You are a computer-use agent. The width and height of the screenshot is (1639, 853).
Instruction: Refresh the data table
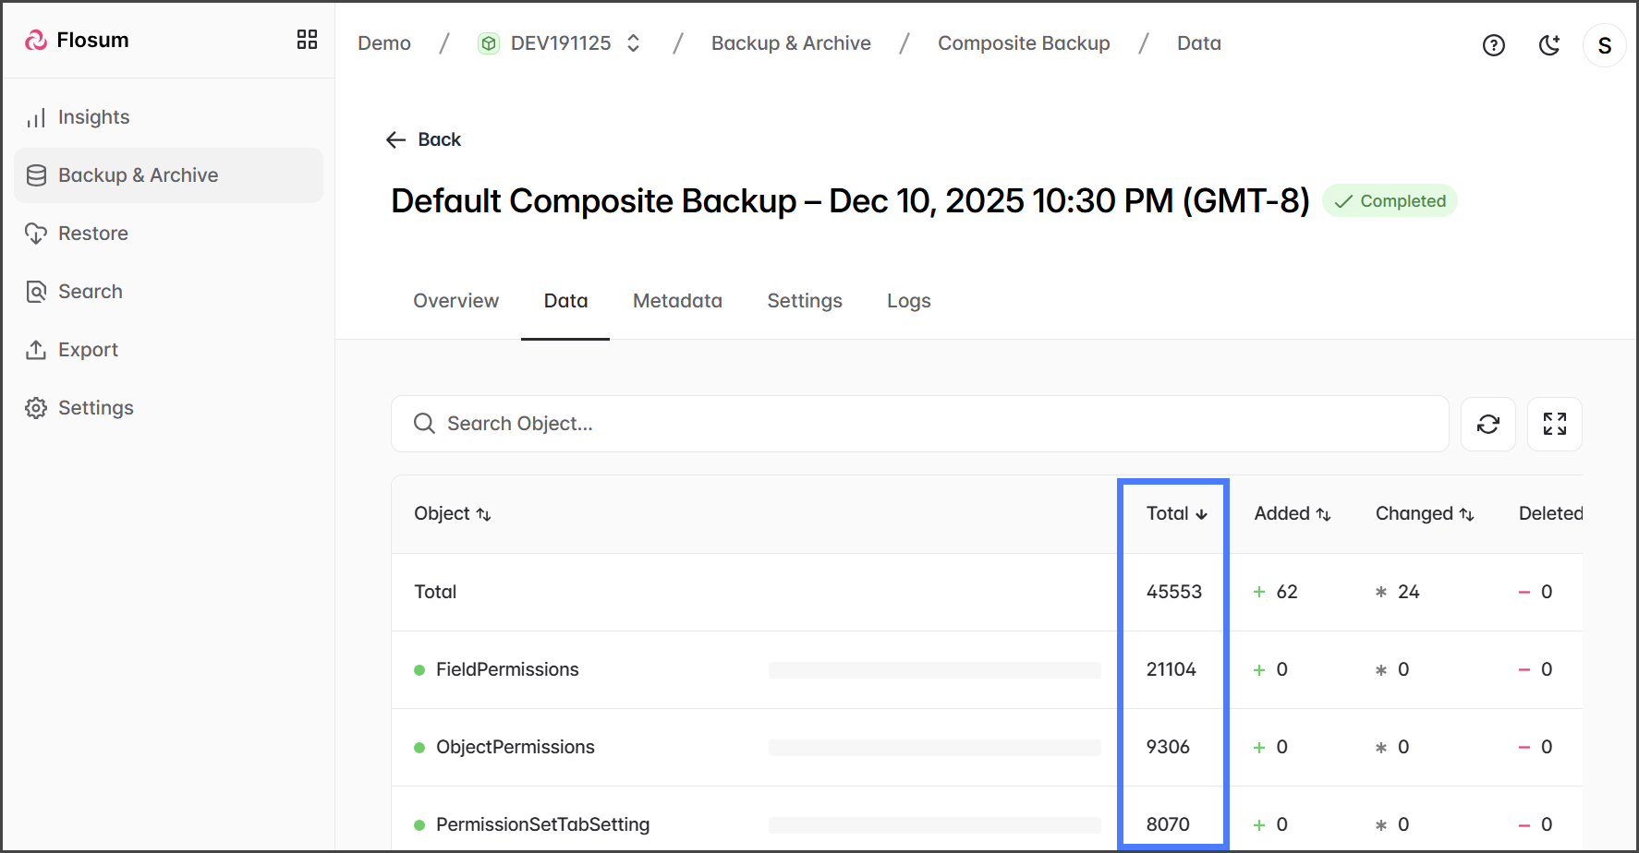pos(1487,424)
